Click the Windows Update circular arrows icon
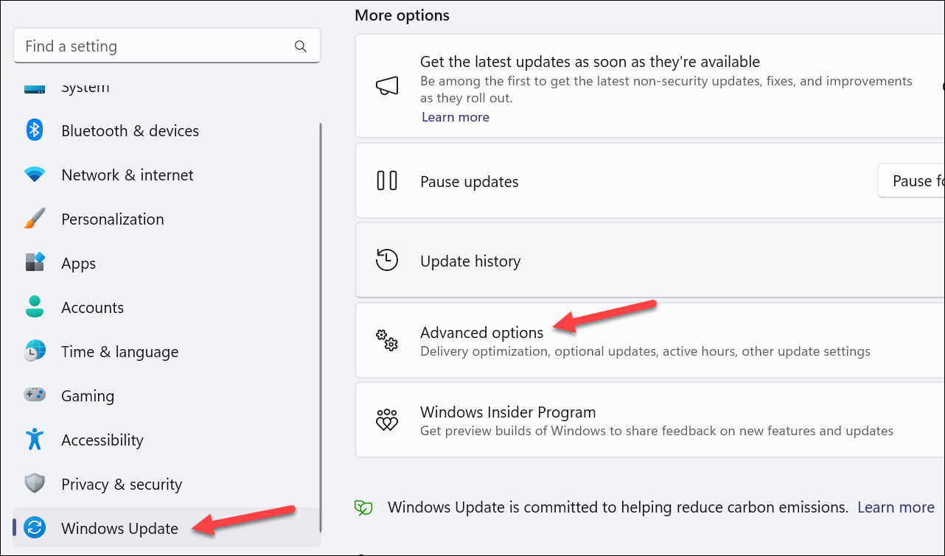This screenshot has width=945, height=556. 34,528
